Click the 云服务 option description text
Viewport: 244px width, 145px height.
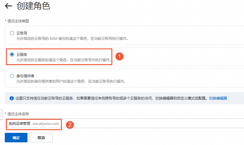click(64, 60)
